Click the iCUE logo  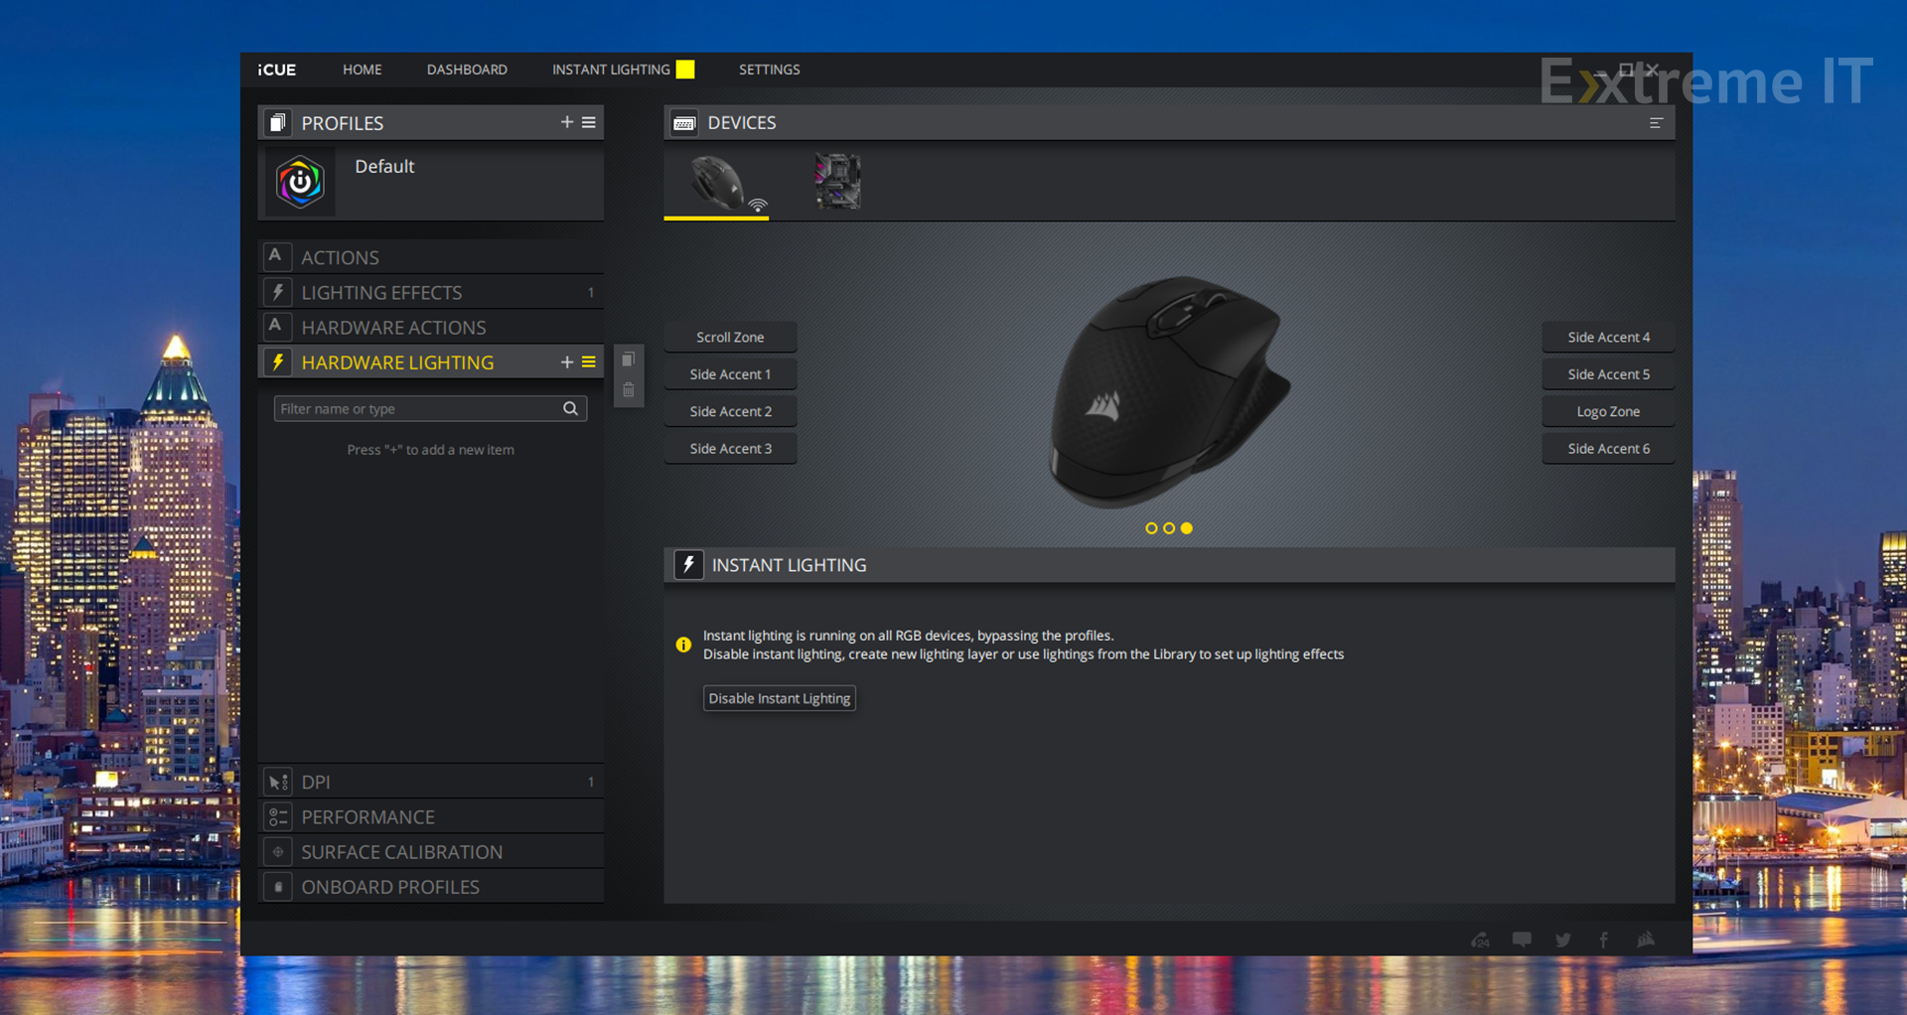point(277,70)
